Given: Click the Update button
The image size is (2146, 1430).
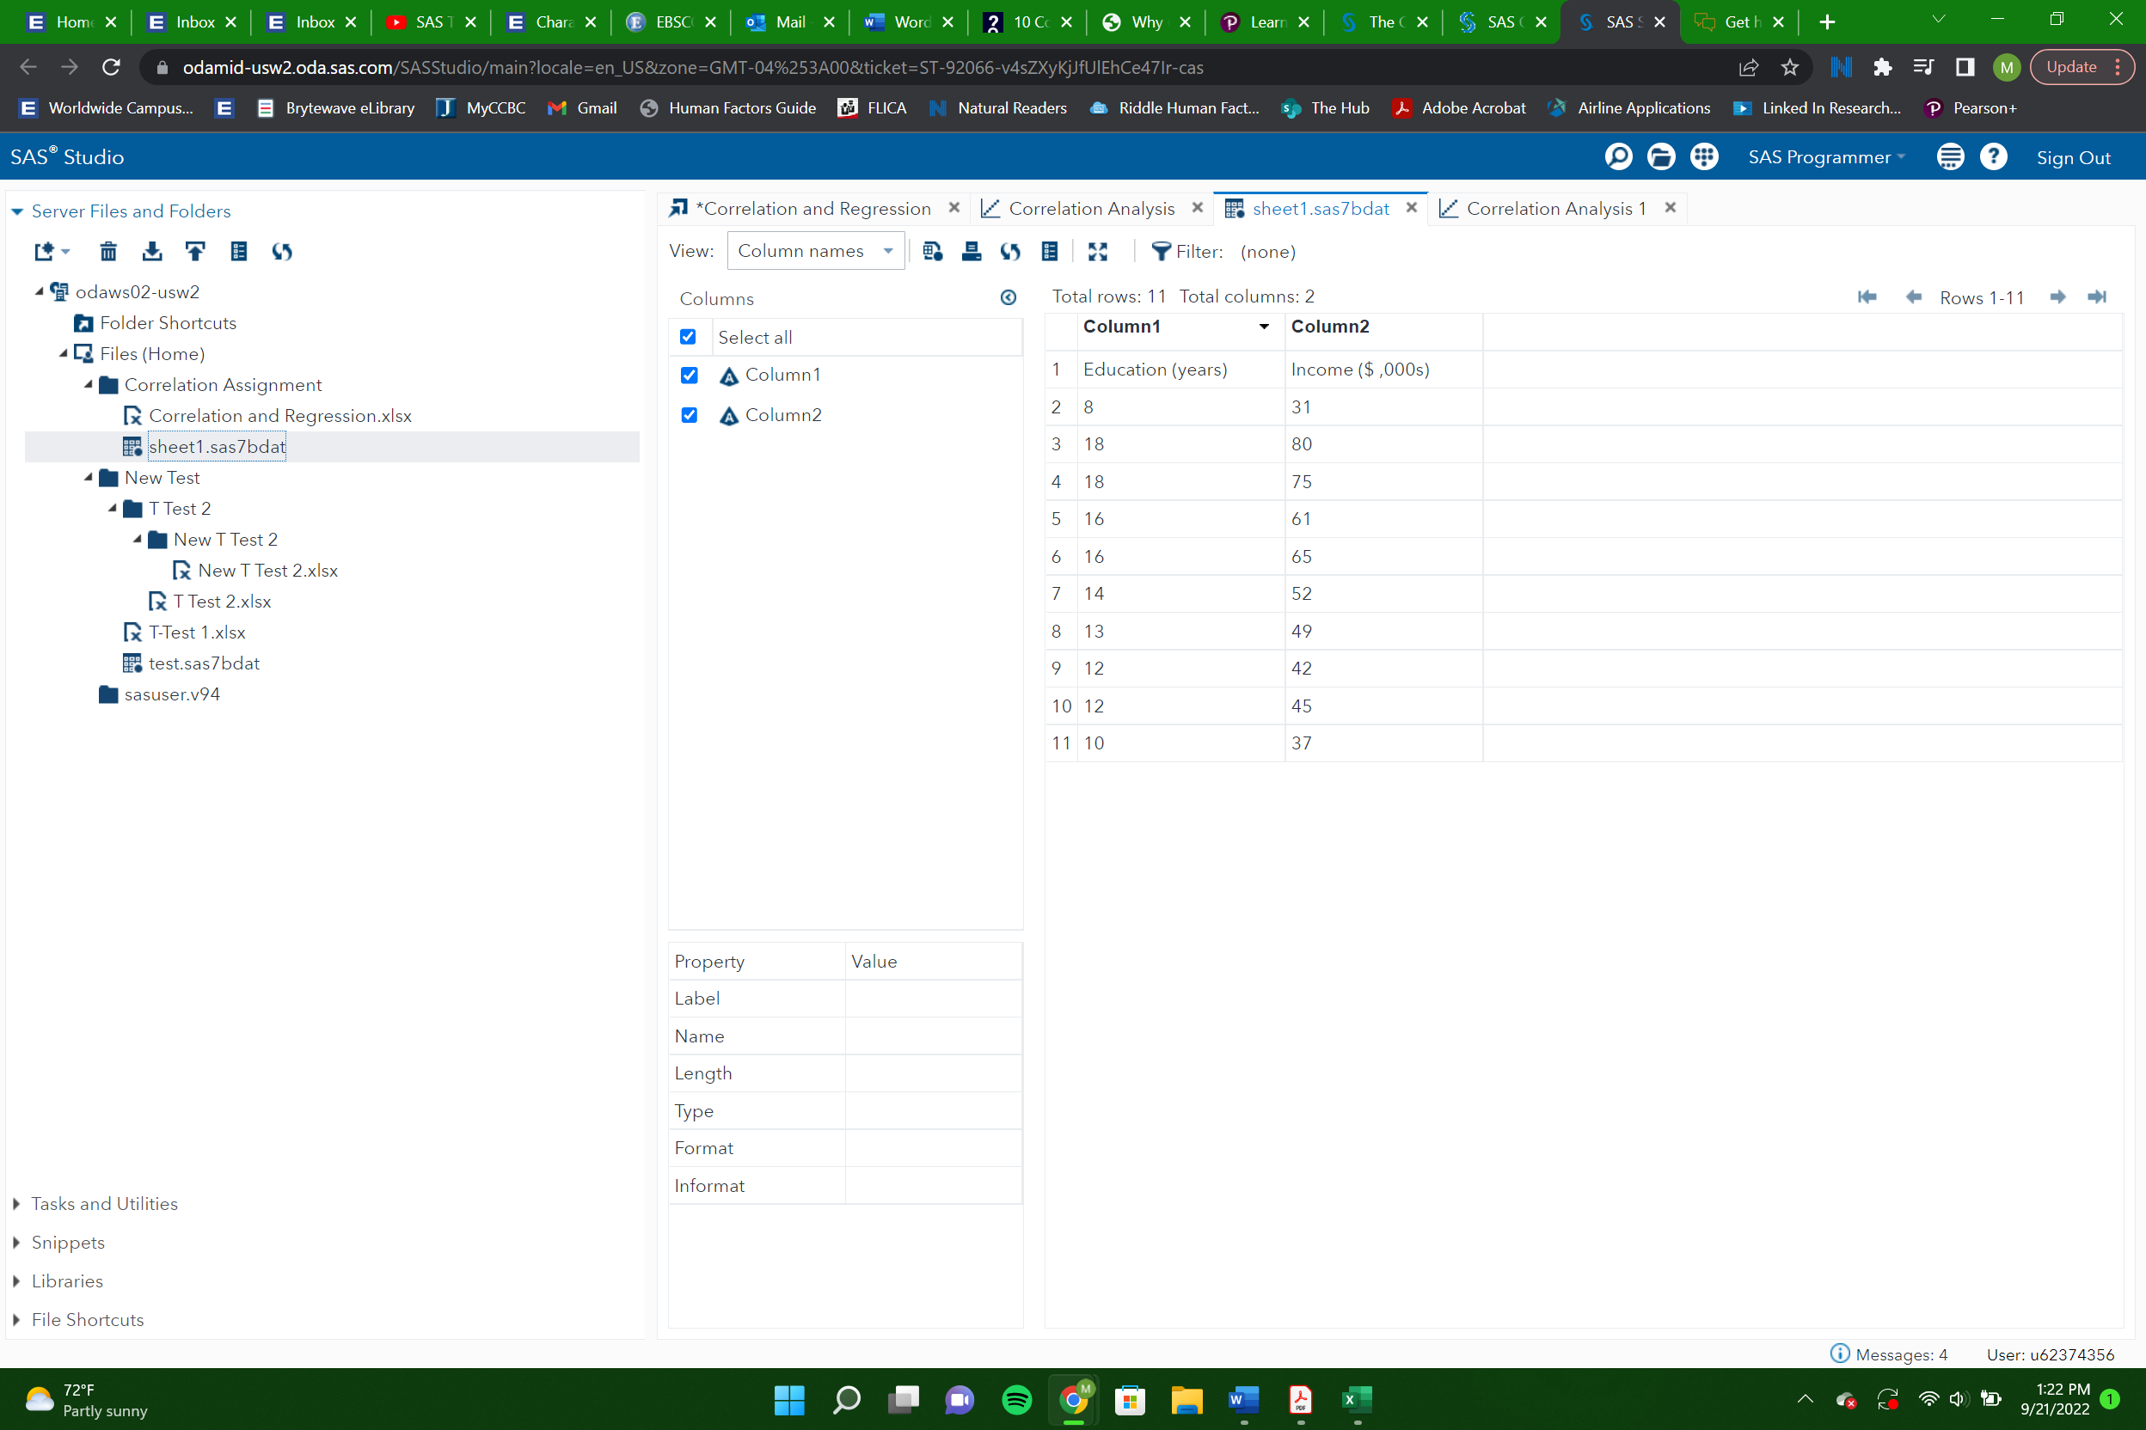Looking at the screenshot, I should point(2073,66).
